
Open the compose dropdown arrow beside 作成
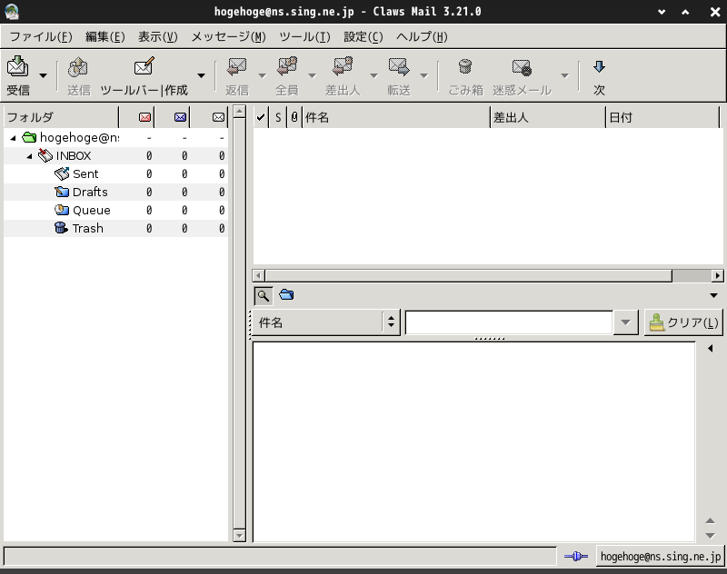coord(201,75)
